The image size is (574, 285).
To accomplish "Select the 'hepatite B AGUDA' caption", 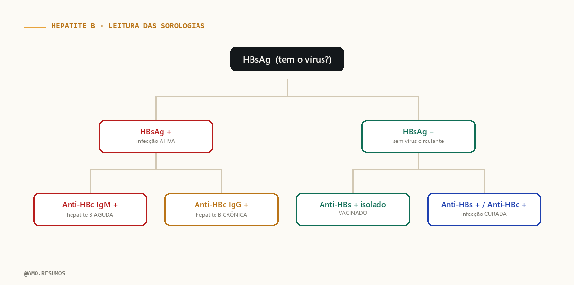I will [90, 215].
